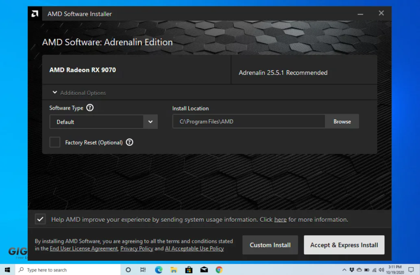420x275 pixels.
Task: Launch Google Chrome from taskbar
Action: 219,270
